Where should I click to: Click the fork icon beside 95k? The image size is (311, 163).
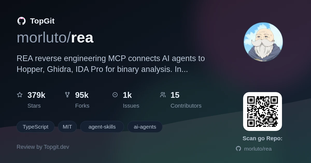coord(67,95)
